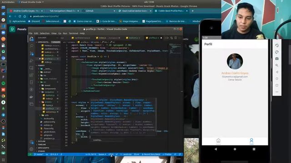Click the emulator zoom magnifier icon
This screenshot has height=163, width=291.
click(x=277, y=65)
